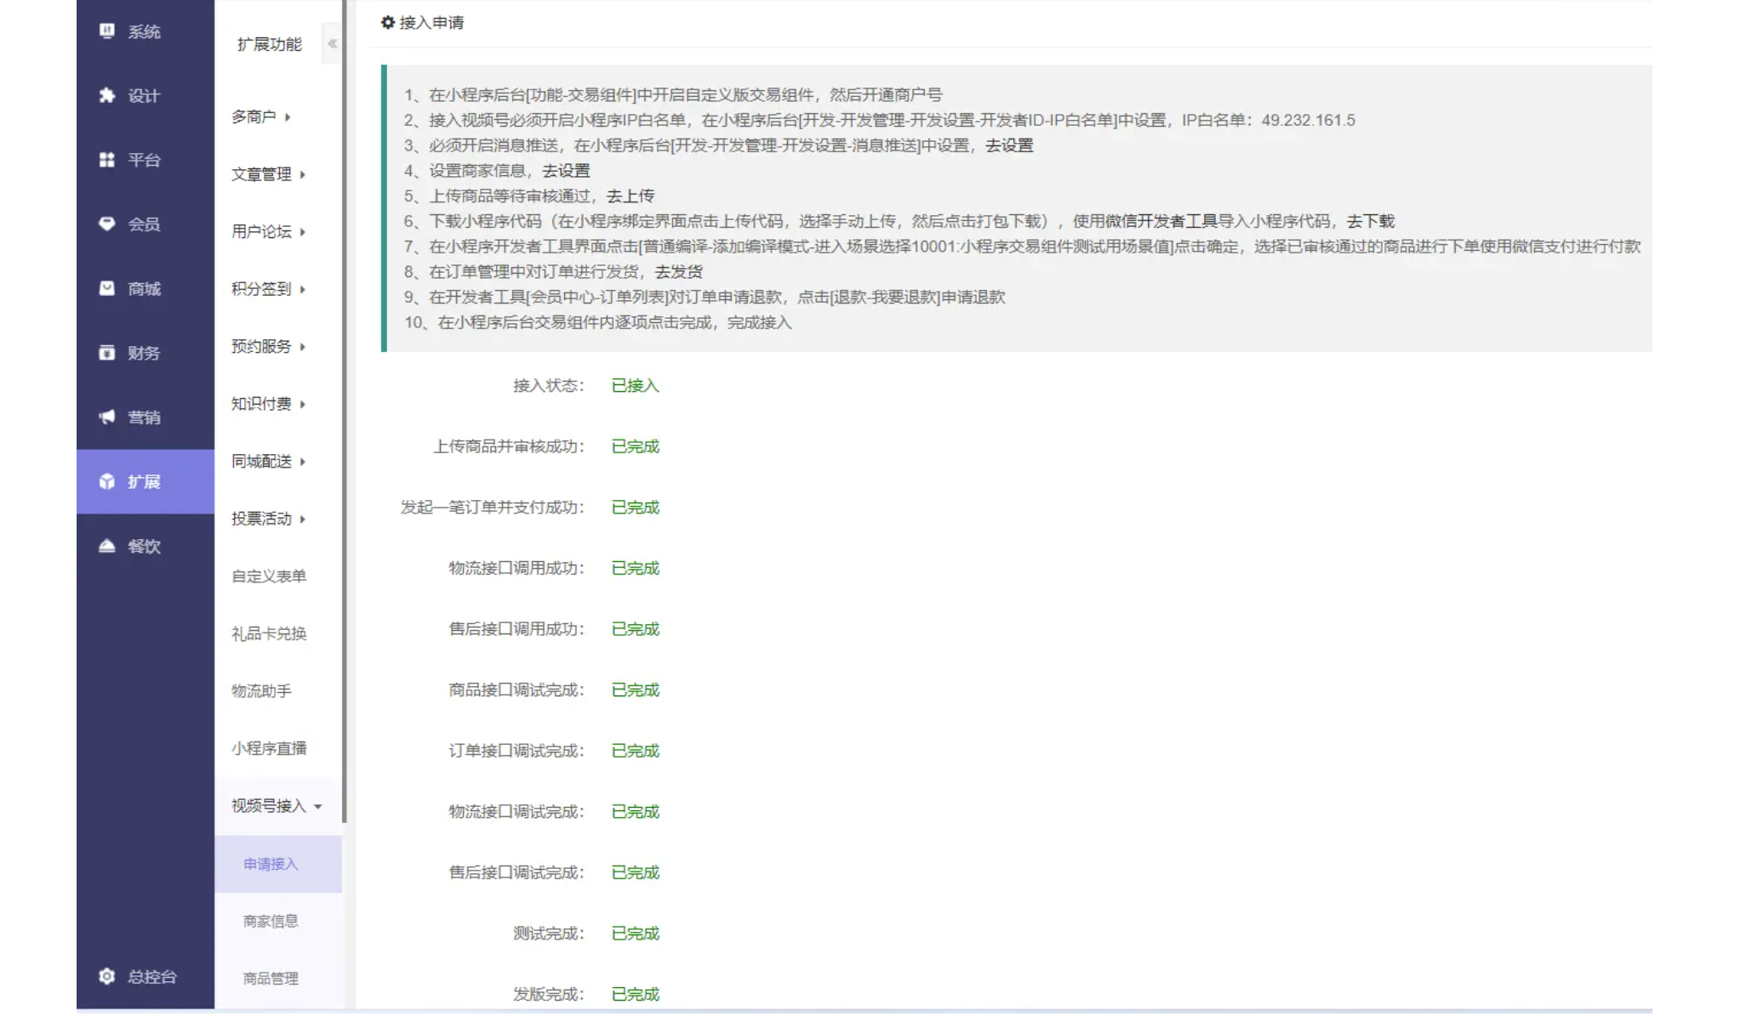Screen dimensions: 1758x1022
Task: Expand the 同城配送 submenu
Action: [268, 461]
